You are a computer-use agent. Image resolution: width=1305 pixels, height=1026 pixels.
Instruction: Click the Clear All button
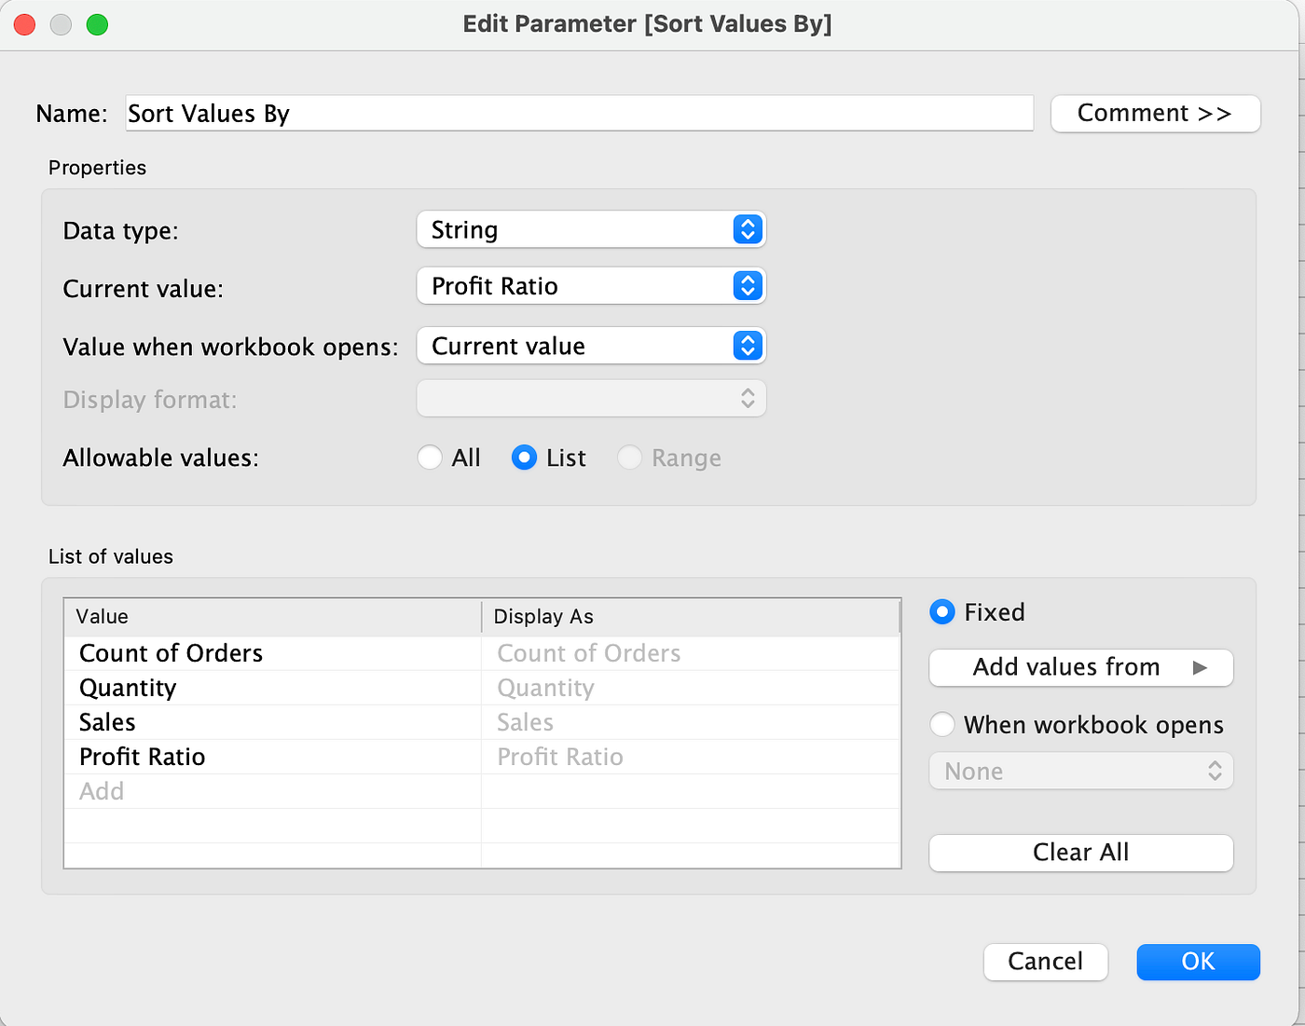coord(1079,852)
